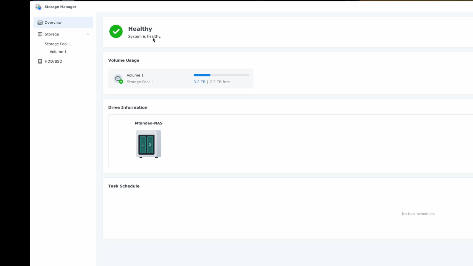Click the Storage Manager application icon
This screenshot has height=266, width=473.
[x=38, y=7]
